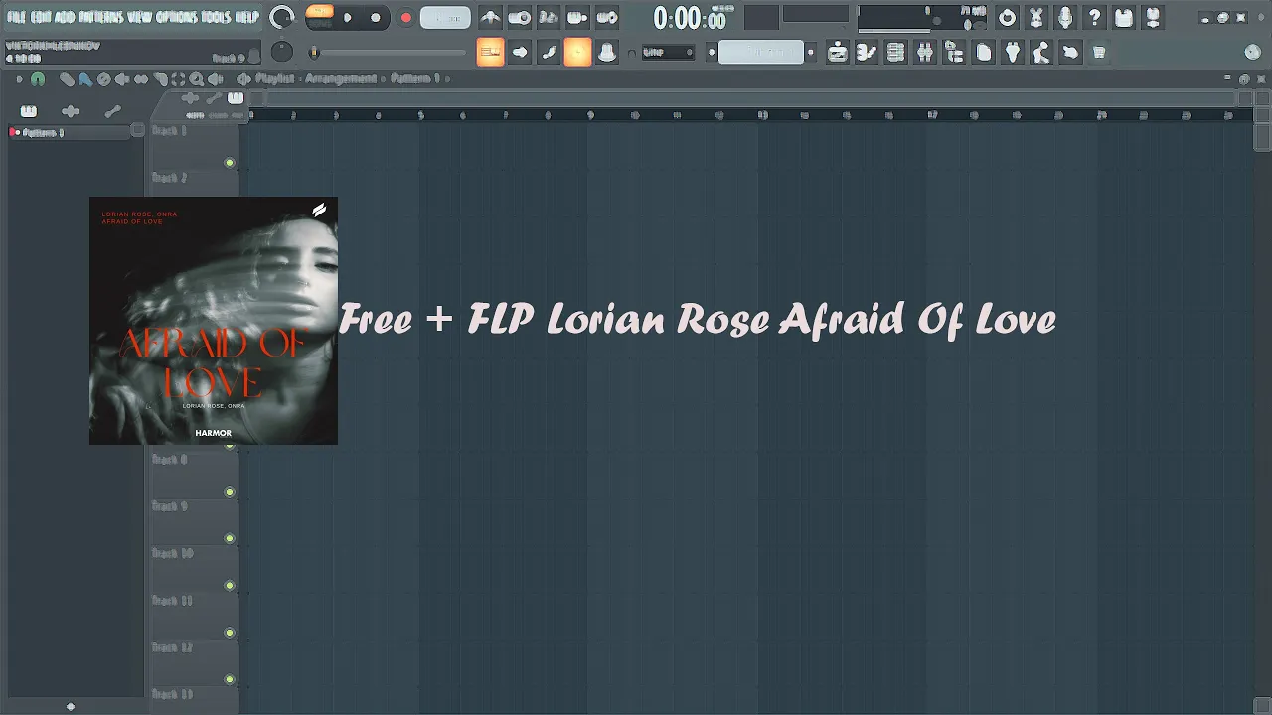Open the HELP menu
Image resolution: width=1272 pixels, height=715 pixels.
tap(246, 17)
